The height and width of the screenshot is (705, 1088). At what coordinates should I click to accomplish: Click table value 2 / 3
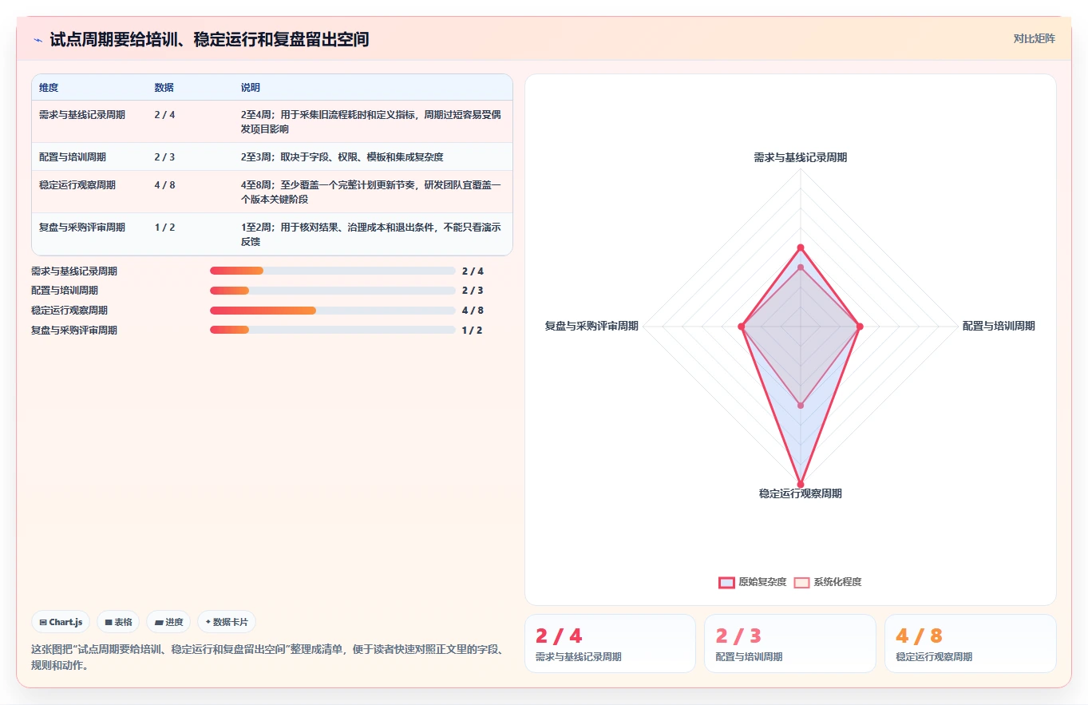point(164,156)
